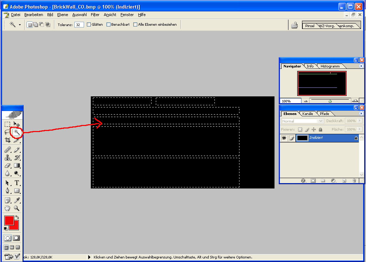
Task: Select the Type tool
Action: click(16, 183)
